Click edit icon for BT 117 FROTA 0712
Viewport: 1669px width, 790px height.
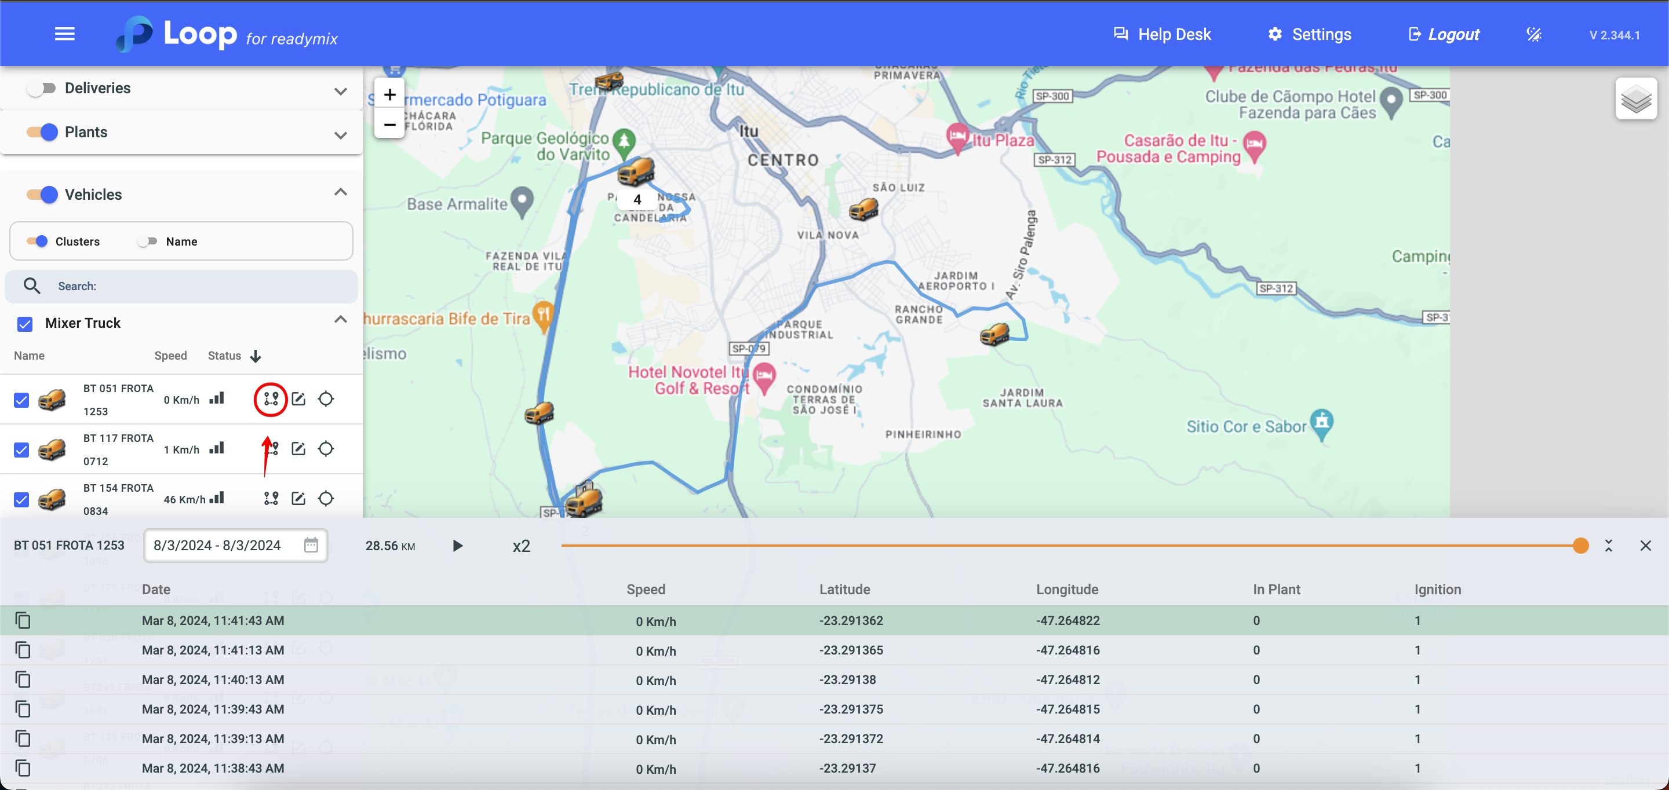[x=298, y=449]
